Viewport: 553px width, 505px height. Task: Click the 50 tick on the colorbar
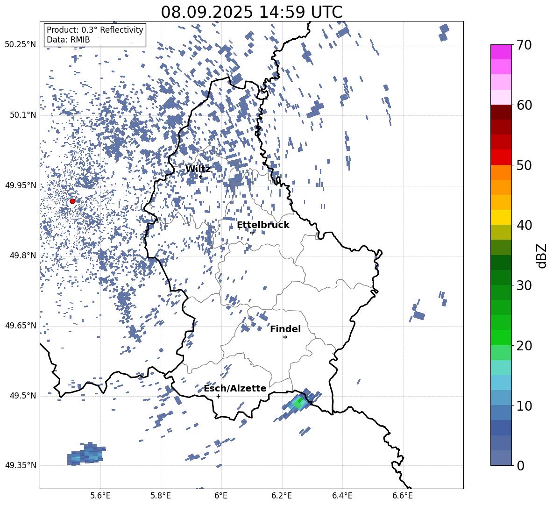[524, 165]
